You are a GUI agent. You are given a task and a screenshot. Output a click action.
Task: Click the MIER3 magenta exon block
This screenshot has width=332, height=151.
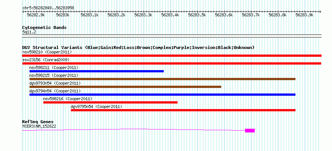[x=250, y=131]
